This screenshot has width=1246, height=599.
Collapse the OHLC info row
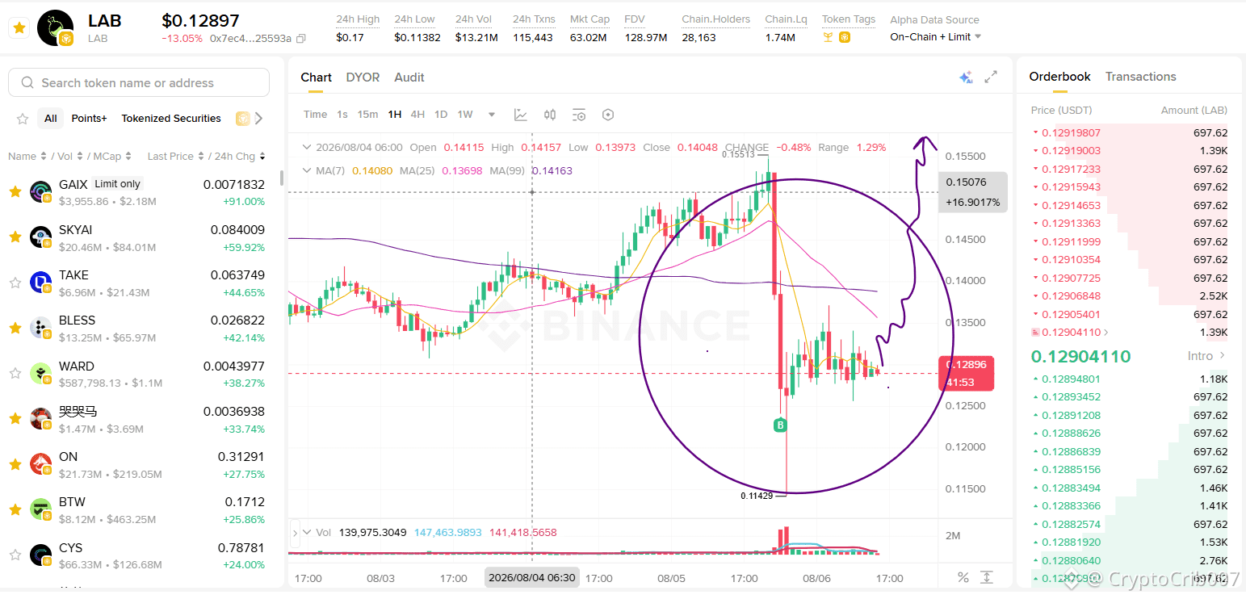coord(306,147)
